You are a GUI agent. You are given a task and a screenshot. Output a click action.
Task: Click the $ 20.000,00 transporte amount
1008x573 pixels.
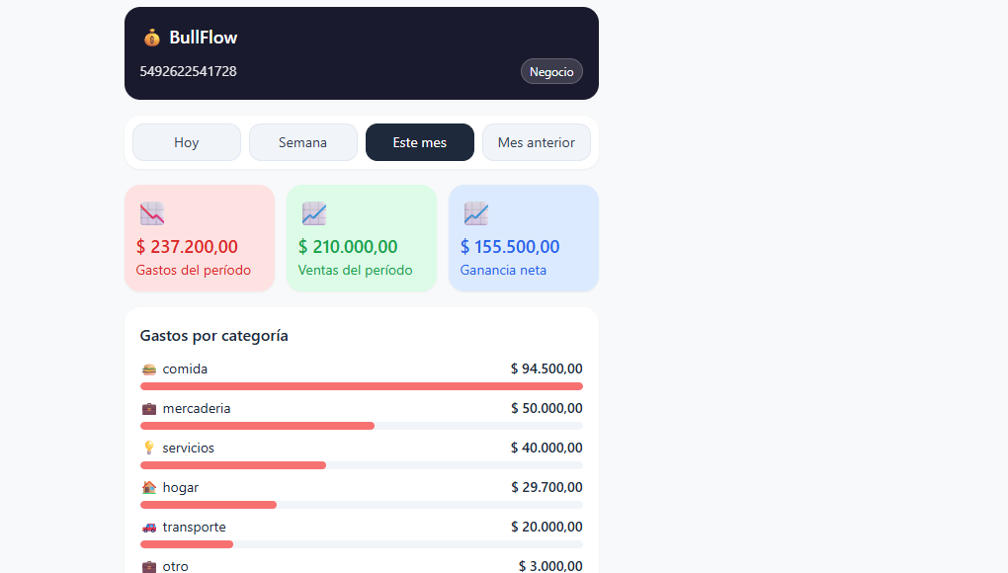tap(546, 527)
